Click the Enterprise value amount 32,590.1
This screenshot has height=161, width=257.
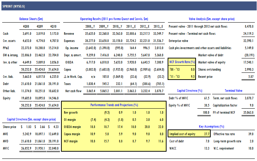tap(248, 41)
